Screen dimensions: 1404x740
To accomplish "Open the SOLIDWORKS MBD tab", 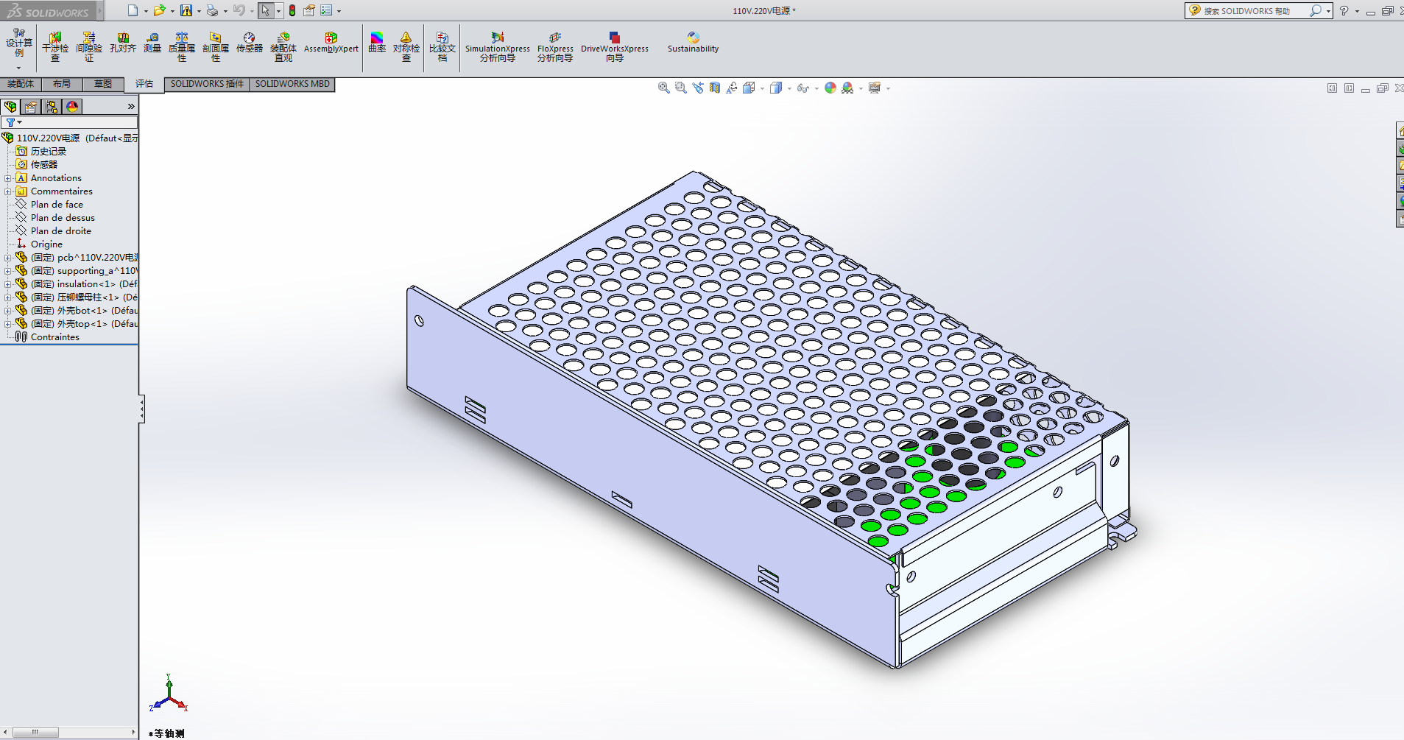I will coord(292,84).
